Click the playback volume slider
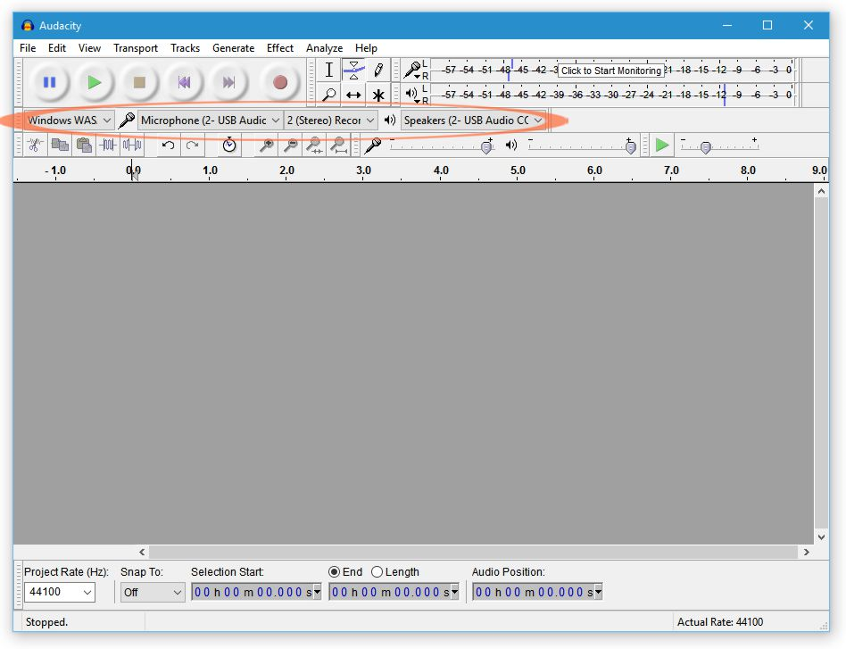846x649 pixels. (x=583, y=146)
